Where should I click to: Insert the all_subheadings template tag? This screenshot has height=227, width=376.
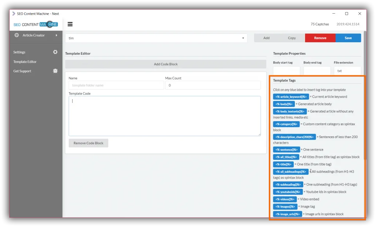291,172
